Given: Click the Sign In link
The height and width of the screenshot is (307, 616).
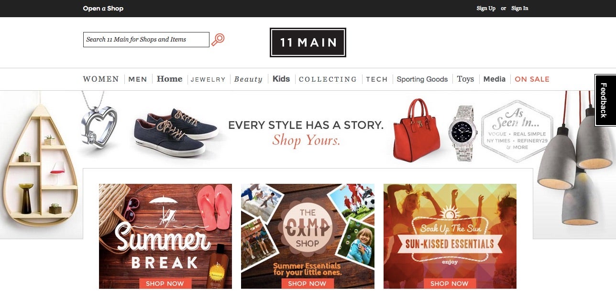Looking at the screenshot, I should (520, 8).
